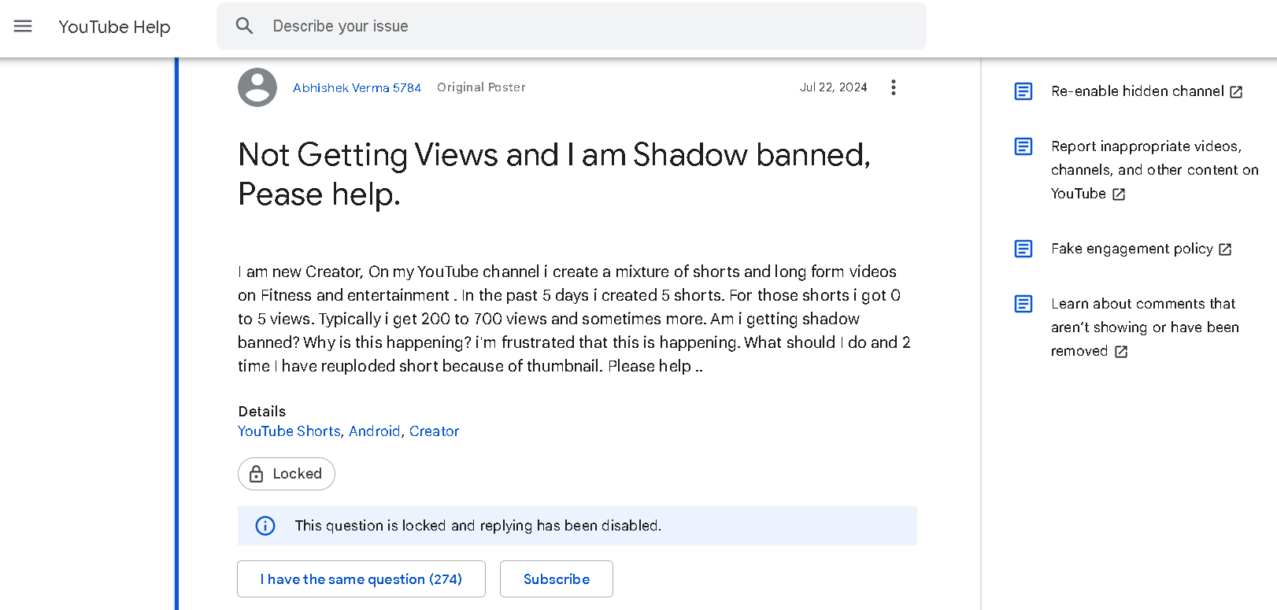Click the Locked status chip
This screenshot has width=1277, height=610.
[287, 474]
